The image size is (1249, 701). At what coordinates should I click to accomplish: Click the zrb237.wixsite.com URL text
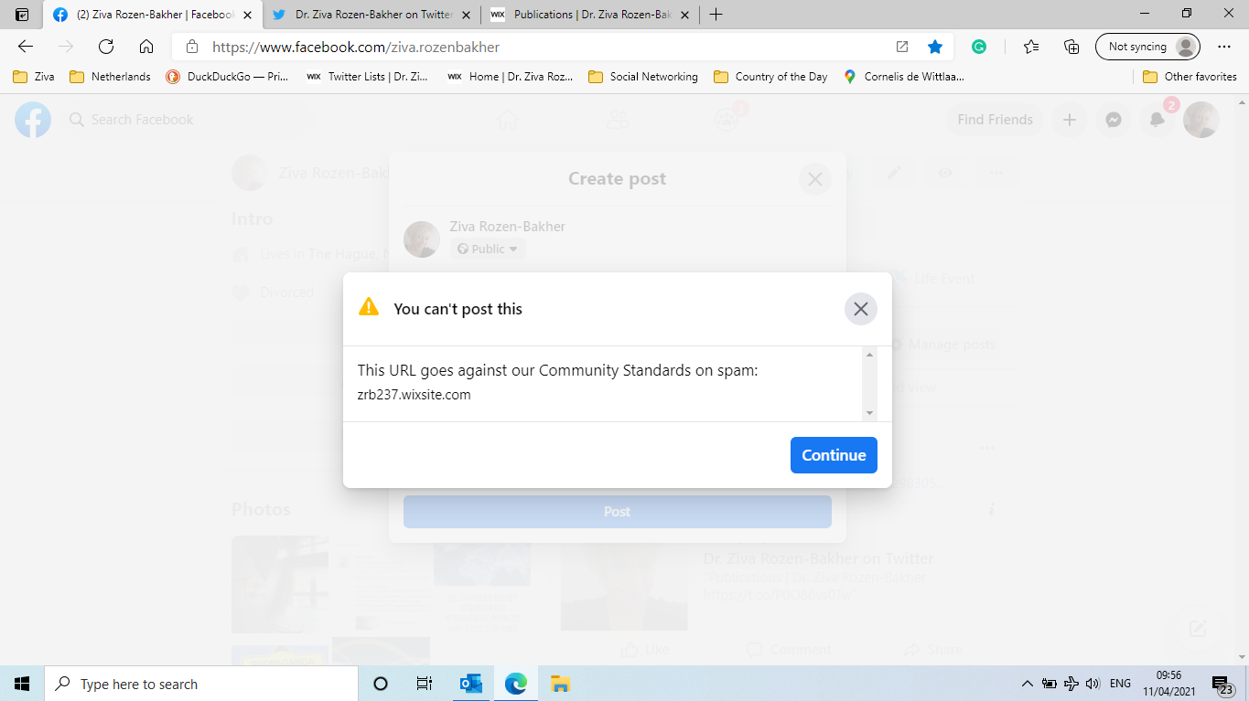[x=414, y=395]
